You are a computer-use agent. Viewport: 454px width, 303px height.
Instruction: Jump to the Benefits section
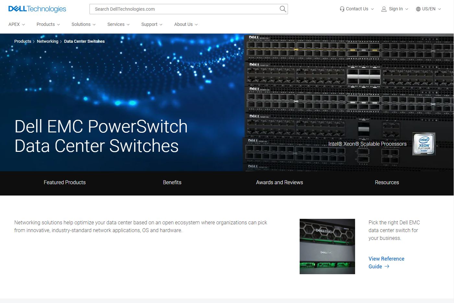click(172, 183)
